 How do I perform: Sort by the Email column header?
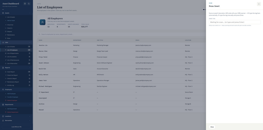click(x=137, y=40)
